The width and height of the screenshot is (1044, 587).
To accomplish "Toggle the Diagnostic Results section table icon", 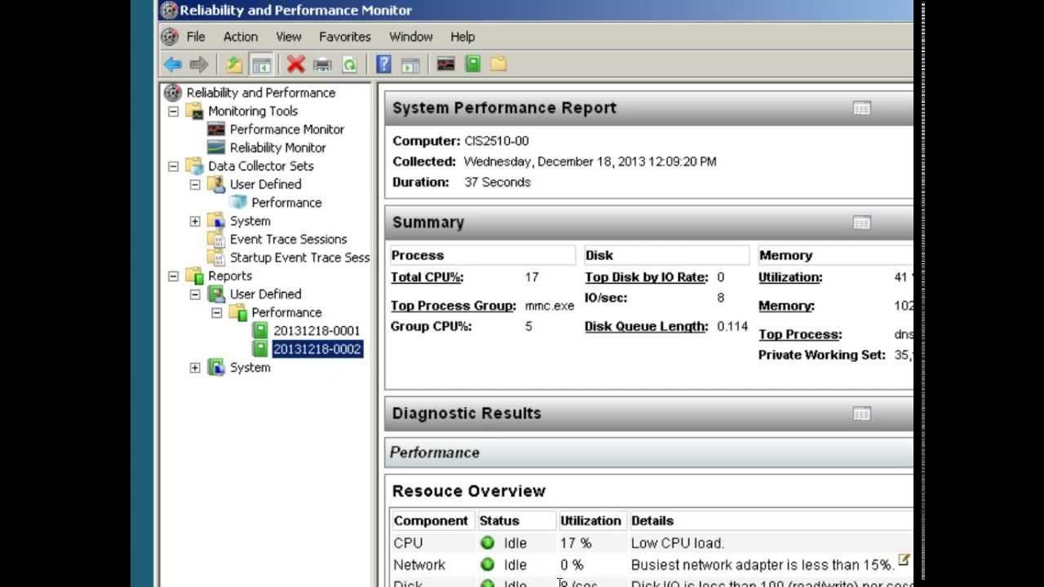I will click(x=860, y=413).
